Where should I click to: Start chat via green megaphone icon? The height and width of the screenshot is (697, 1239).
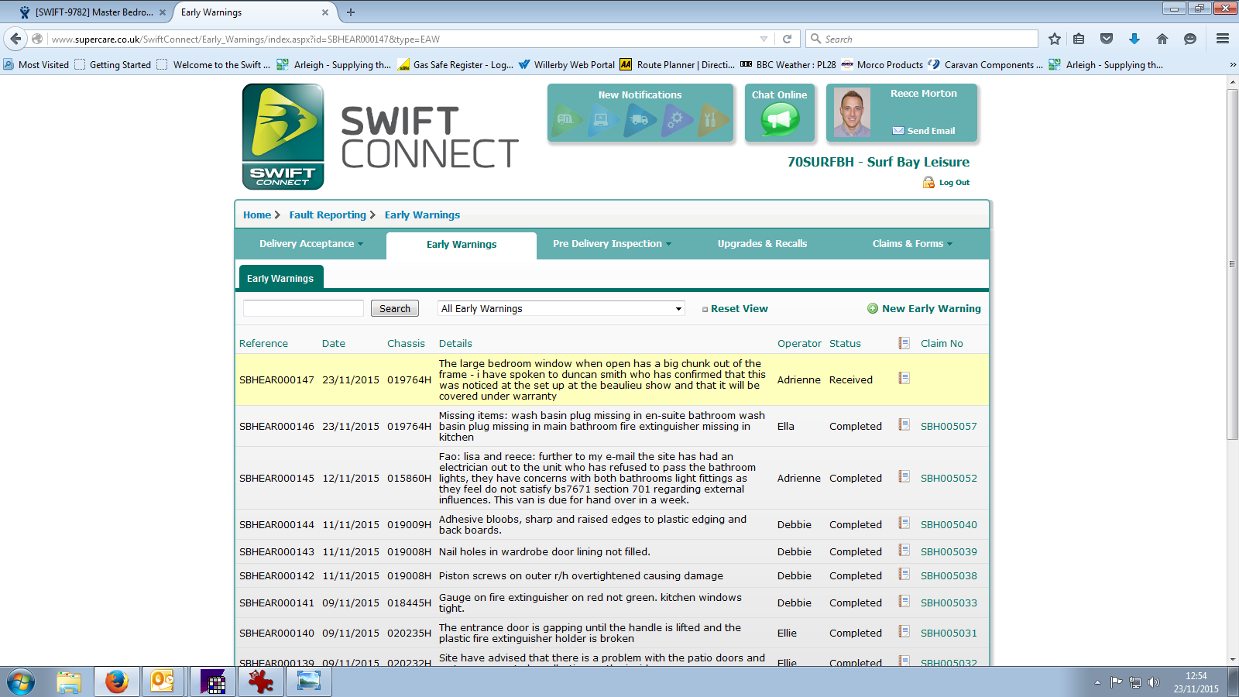779,119
